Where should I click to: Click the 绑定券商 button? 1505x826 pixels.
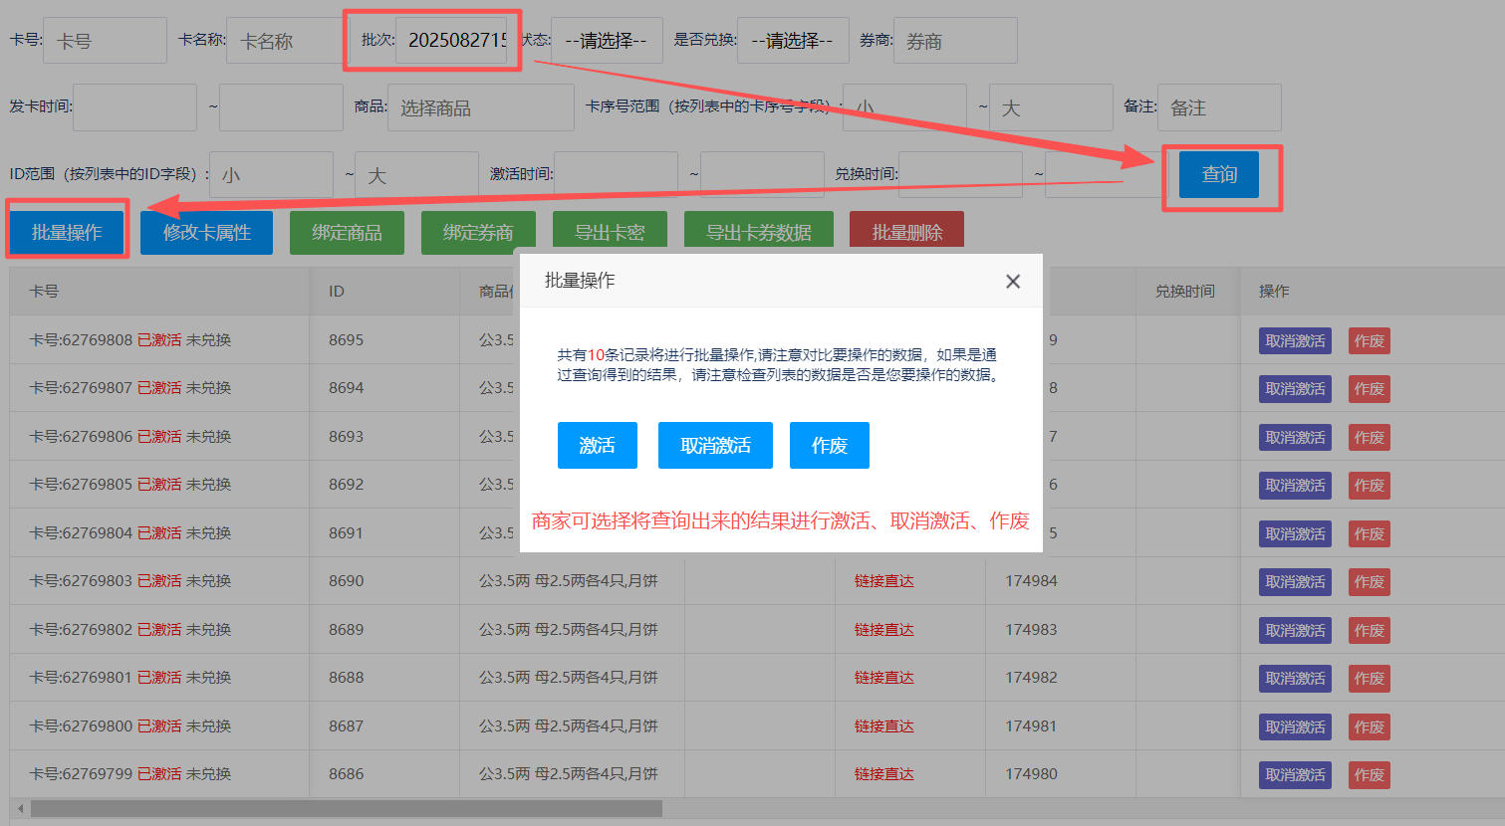coord(478,233)
